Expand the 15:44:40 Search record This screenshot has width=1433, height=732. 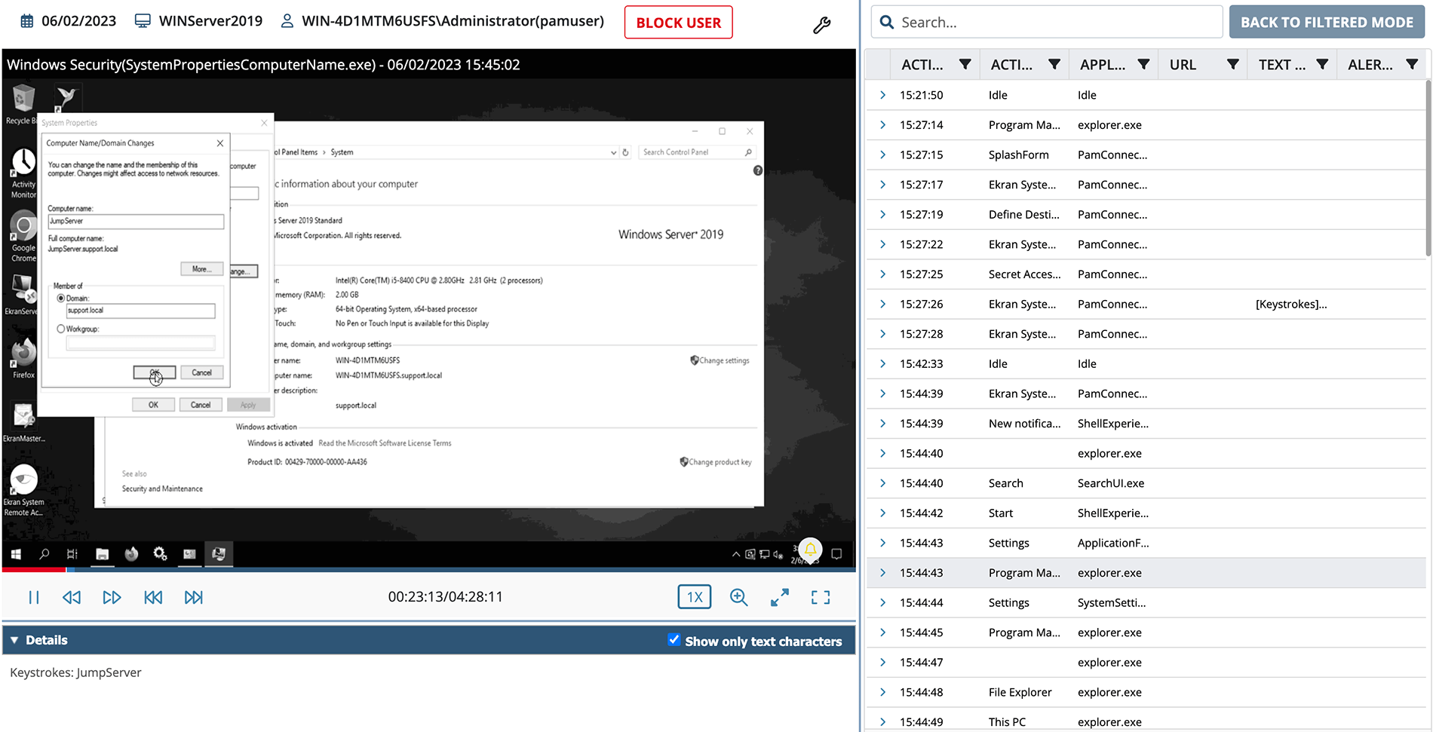click(x=882, y=483)
